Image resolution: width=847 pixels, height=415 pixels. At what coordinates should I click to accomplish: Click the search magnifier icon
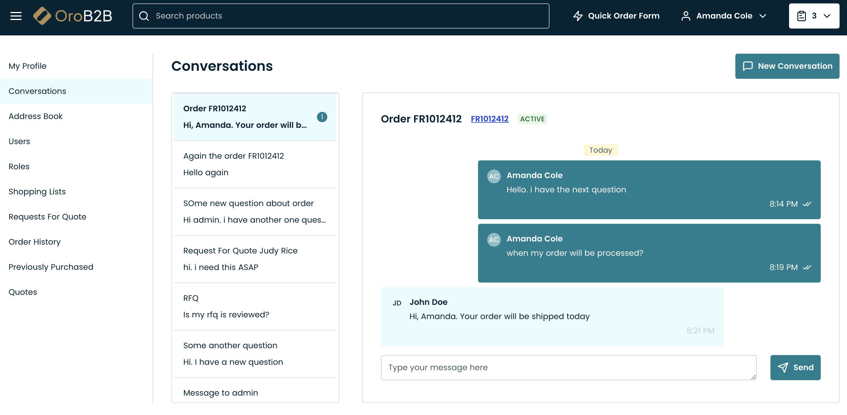point(144,16)
